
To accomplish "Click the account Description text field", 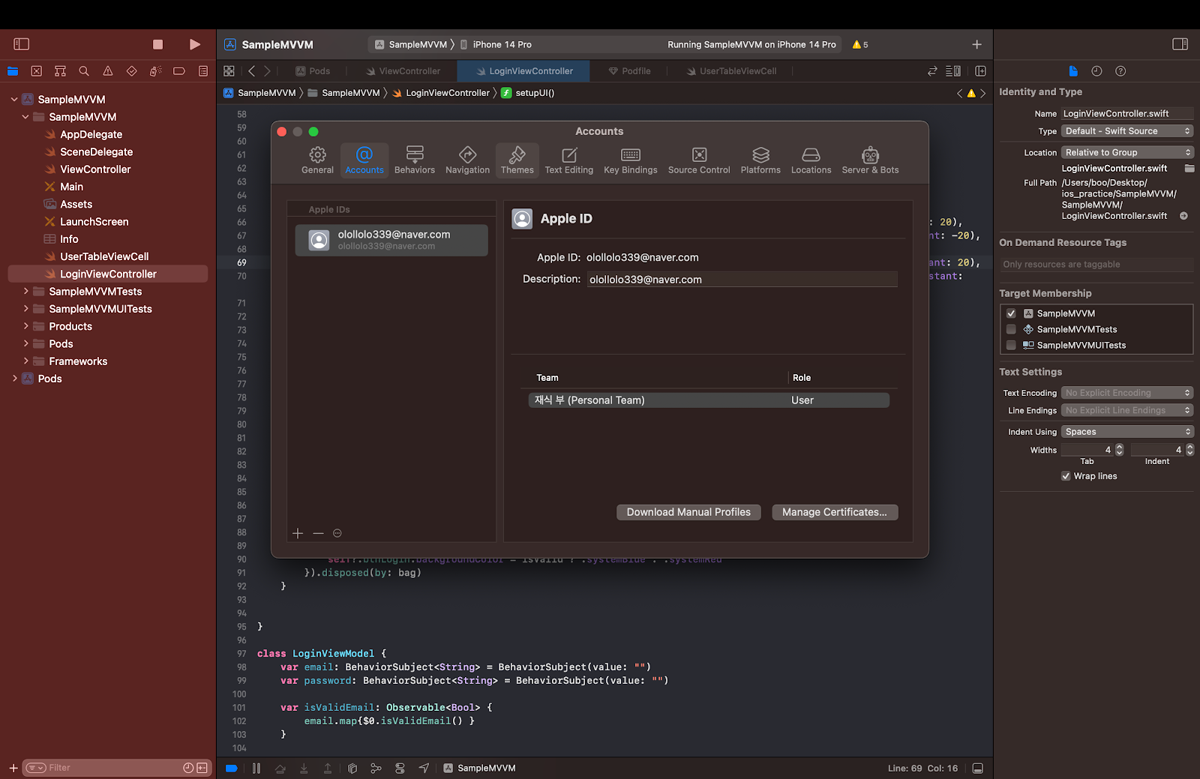I will click(x=742, y=280).
